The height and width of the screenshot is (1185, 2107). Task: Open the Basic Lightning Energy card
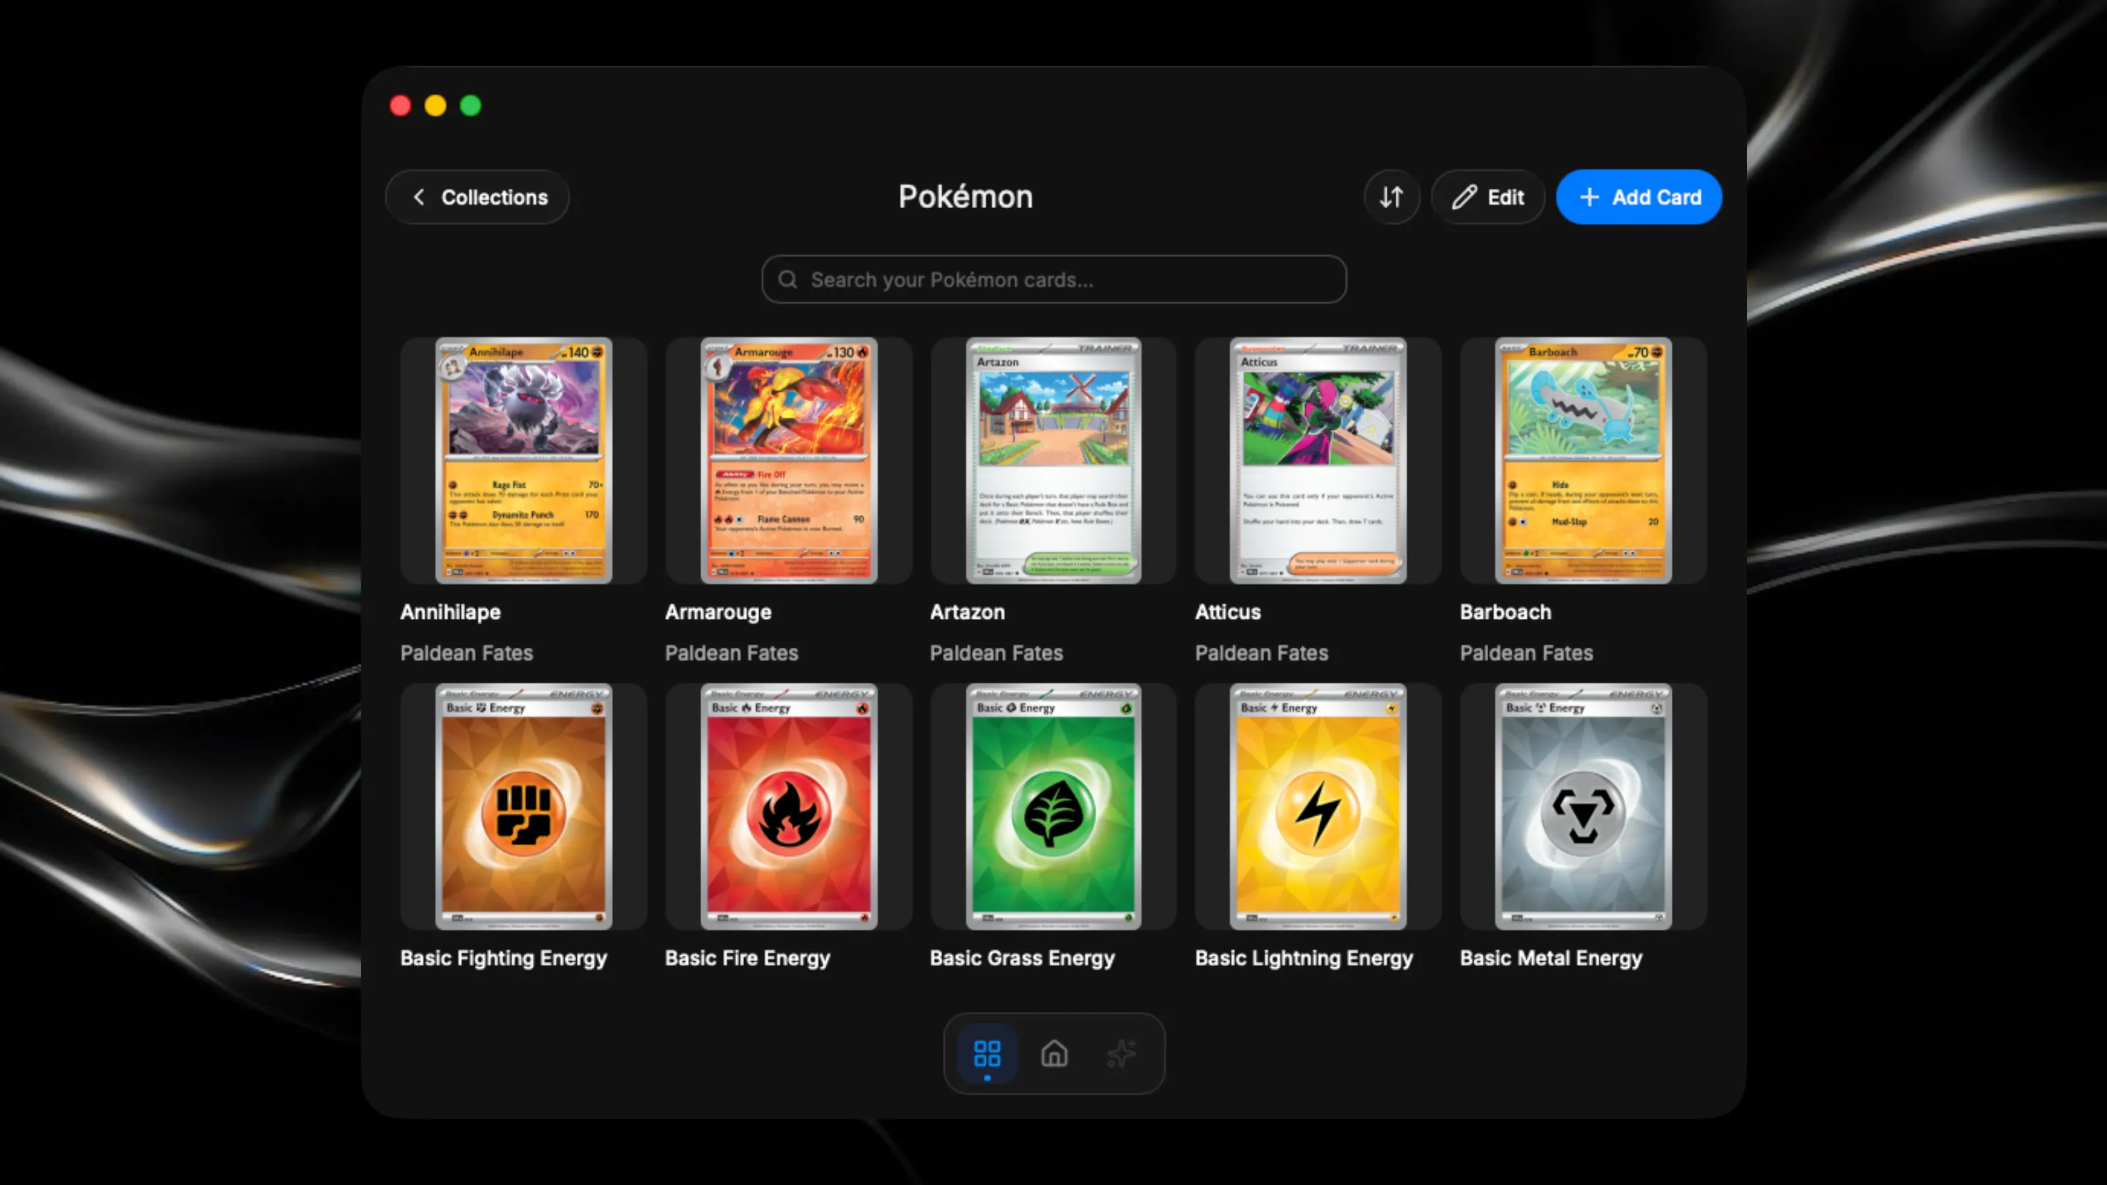[x=1318, y=806]
